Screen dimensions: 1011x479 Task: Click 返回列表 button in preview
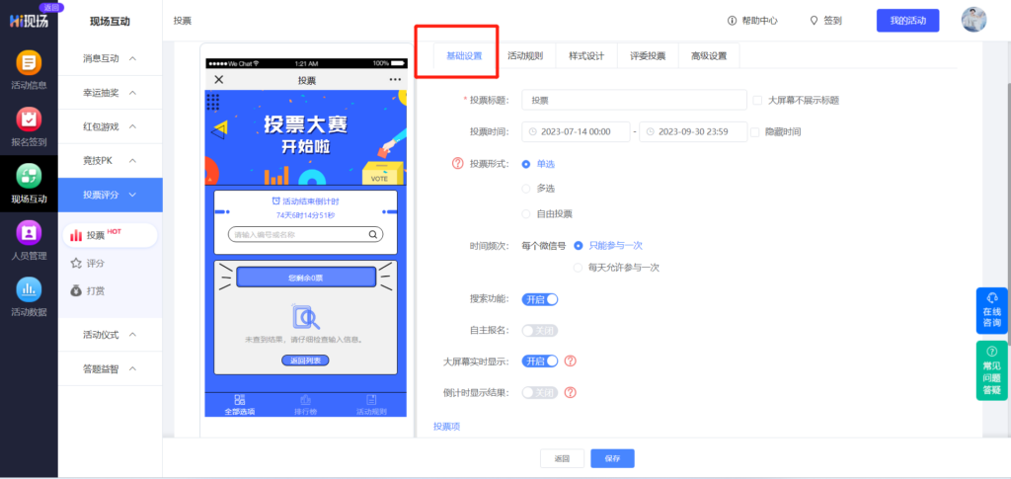pos(306,360)
